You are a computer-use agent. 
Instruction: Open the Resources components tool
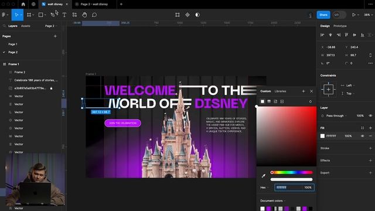[74, 15]
